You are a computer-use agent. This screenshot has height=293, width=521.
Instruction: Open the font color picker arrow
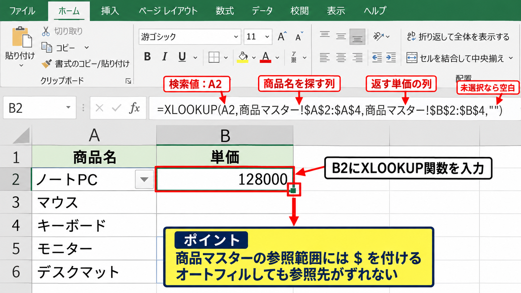pos(277,58)
